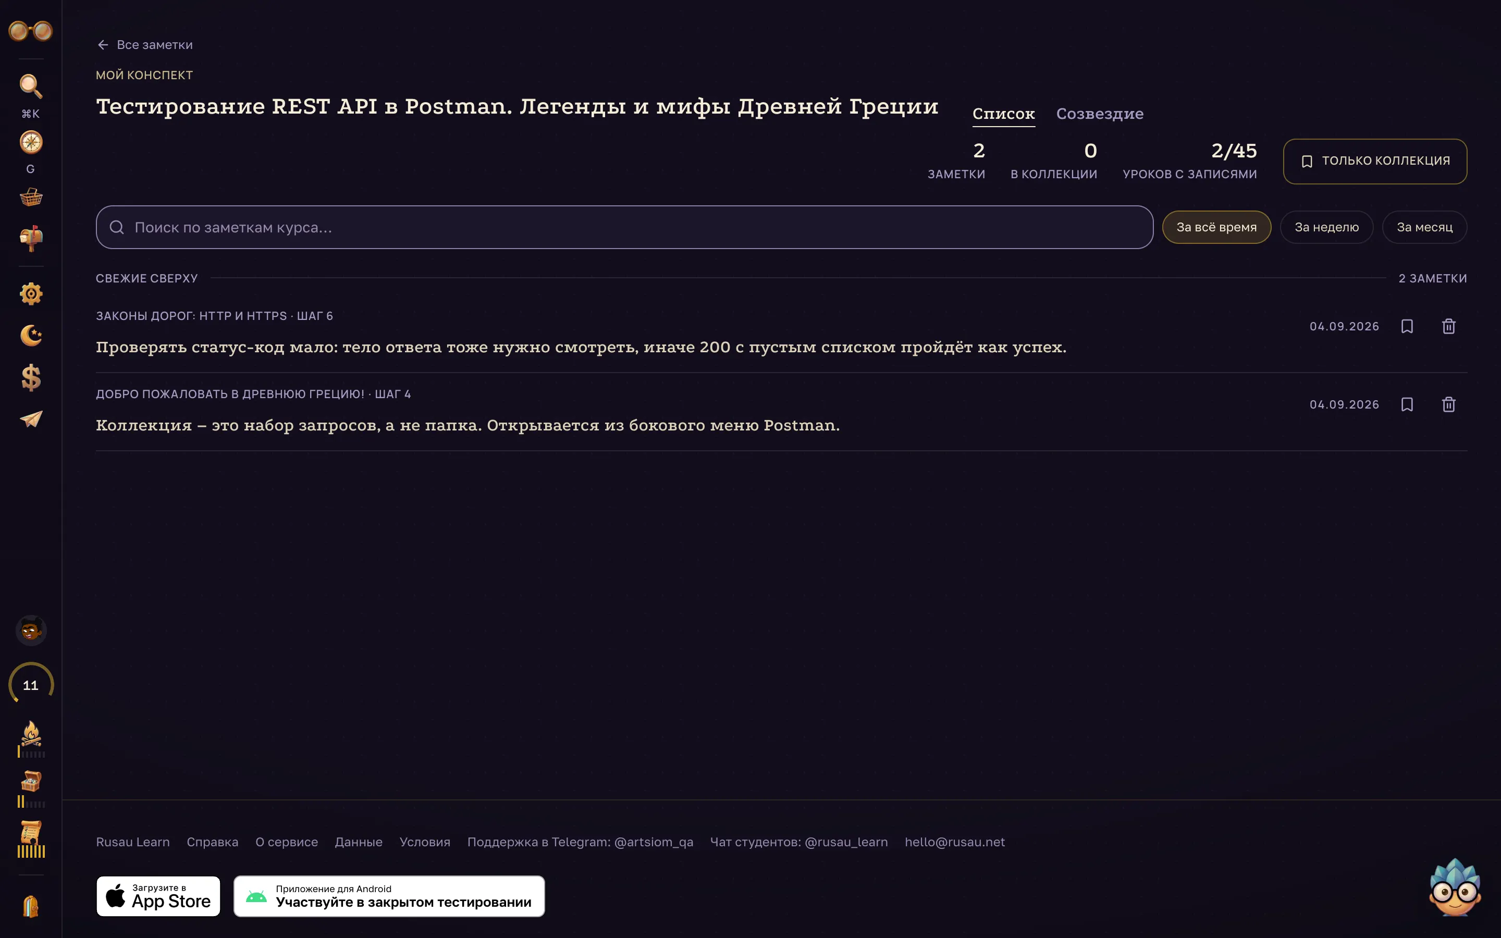The width and height of the screenshot is (1501, 938).
Task: Click the Android closed testing badge
Action: pyautogui.click(x=389, y=896)
